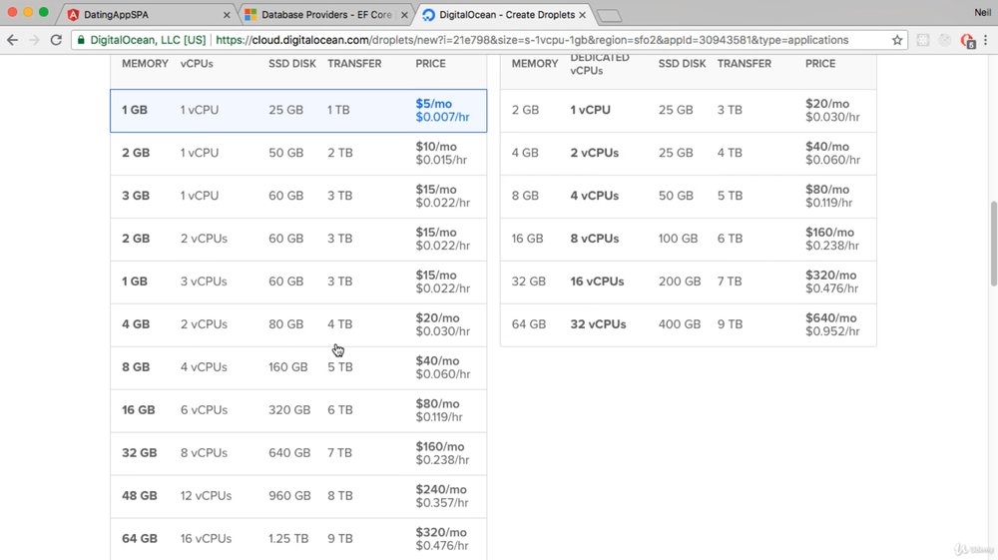Choose dedicated 8 GB 4 vCPUs plan

pyautogui.click(x=688, y=196)
